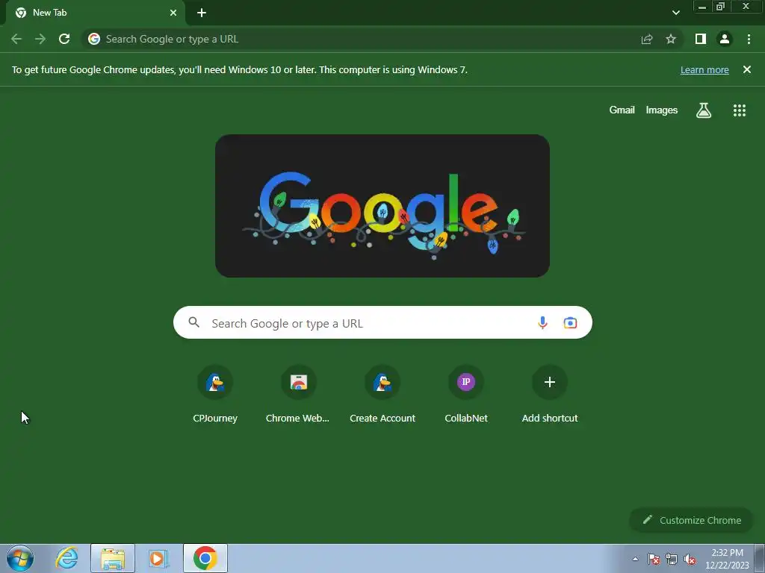Search by image with camera icon

[570, 322]
